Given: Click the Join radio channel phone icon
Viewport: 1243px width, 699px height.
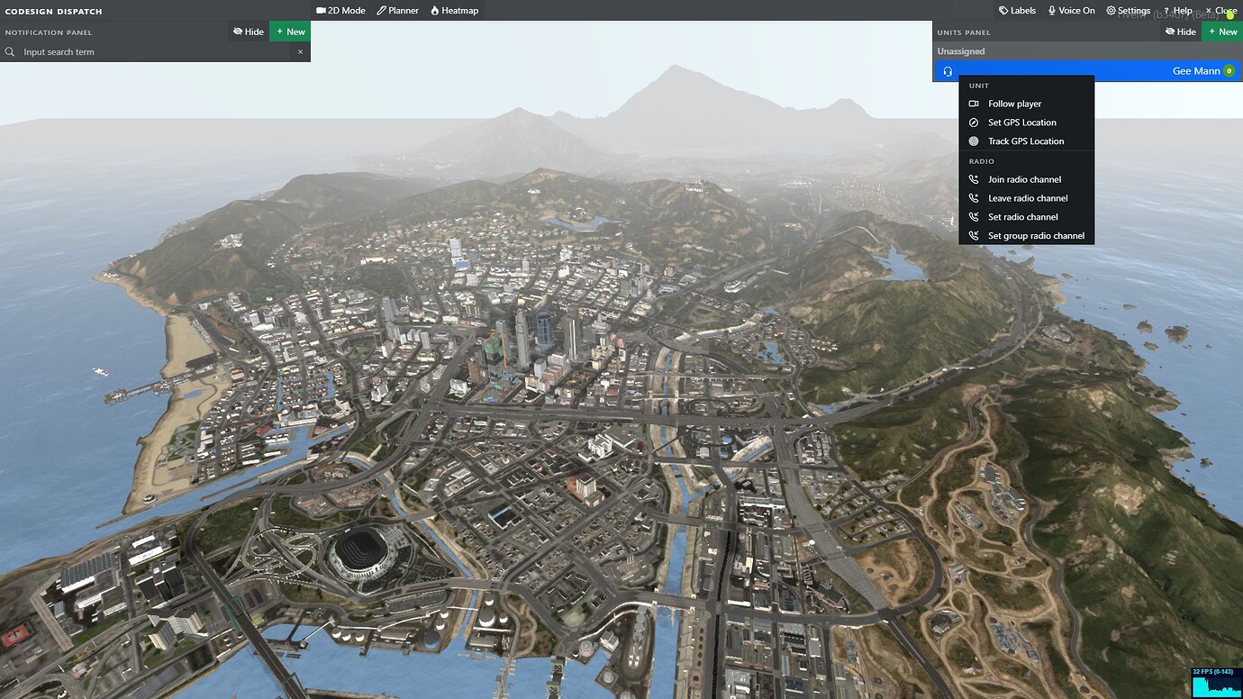Looking at the screenshot, I should click(x=974, y=179).
